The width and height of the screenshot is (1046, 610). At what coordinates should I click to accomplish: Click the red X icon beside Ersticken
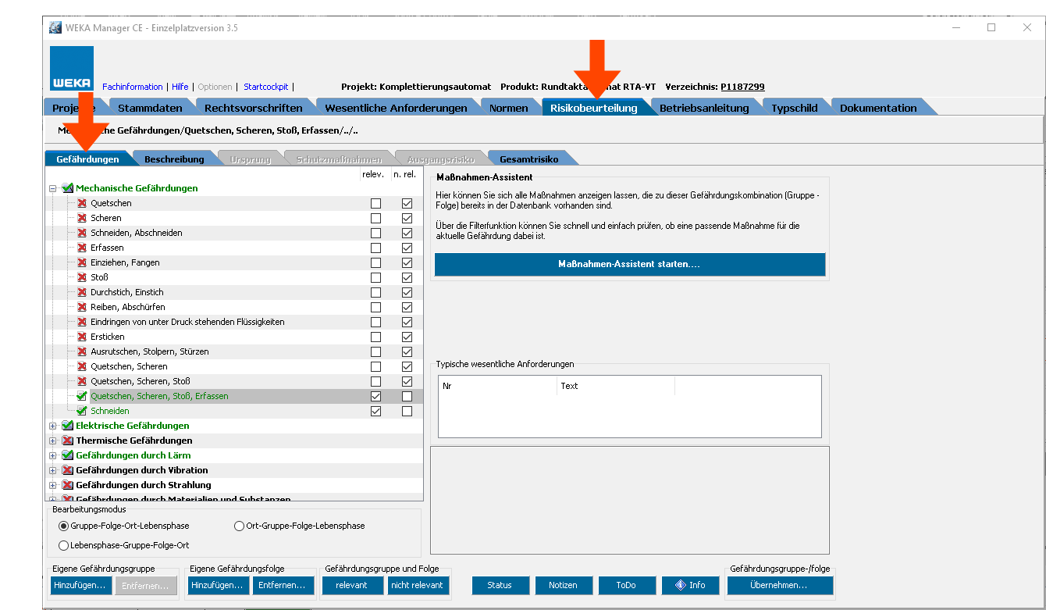tap(82, 337)
